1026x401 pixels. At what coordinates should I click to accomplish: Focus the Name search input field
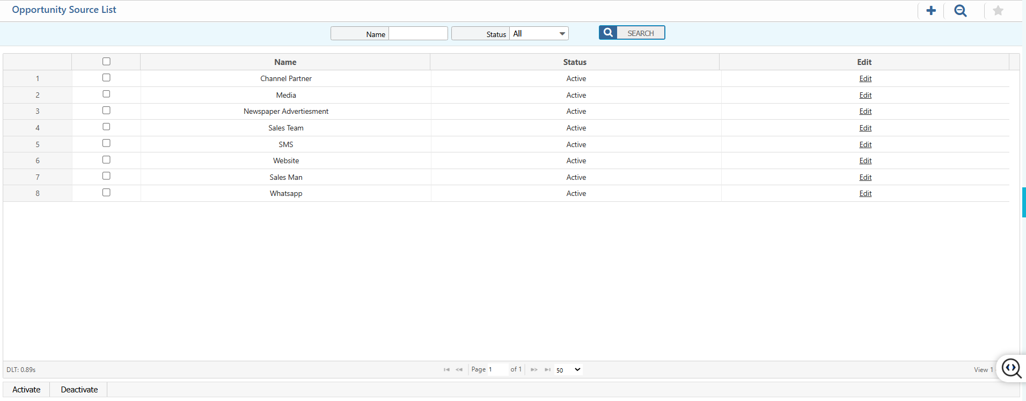coord(418,34)
